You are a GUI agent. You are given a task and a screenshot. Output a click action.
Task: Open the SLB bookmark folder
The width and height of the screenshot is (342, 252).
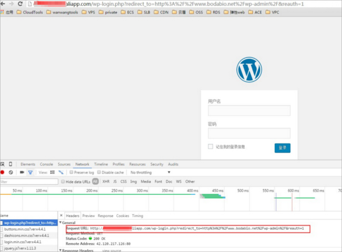(x=144, y=12)
